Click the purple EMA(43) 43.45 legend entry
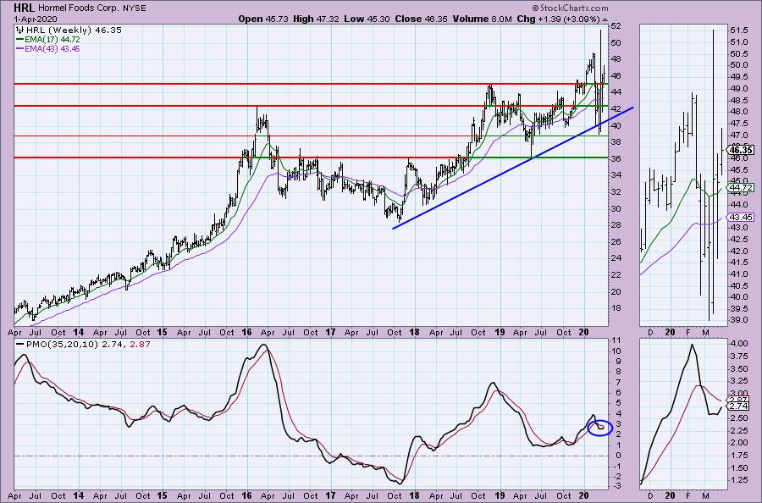The image size is (762, 503). click(x=47, y=48)
